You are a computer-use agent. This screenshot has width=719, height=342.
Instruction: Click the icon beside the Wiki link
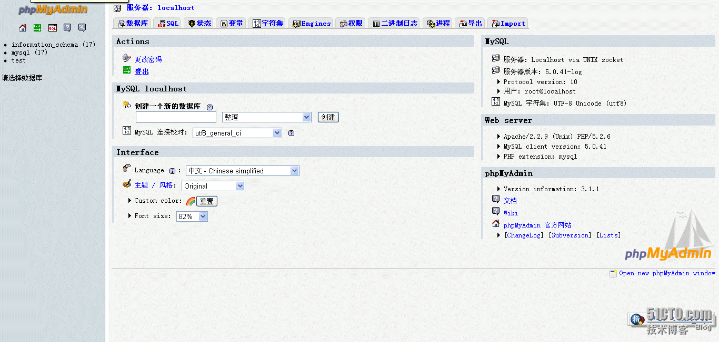[496, 211]
